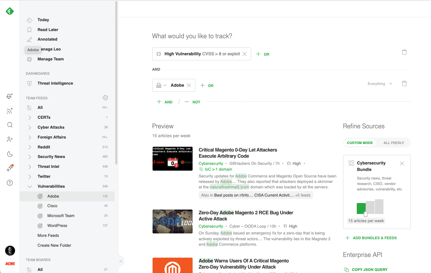Remove the Adobe filter chip
This screenshot has height=273, width=431.
click(x=188, y=85)
